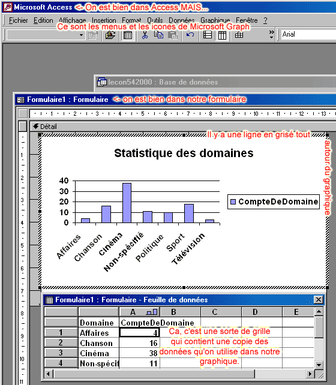Image resolution: width=336 pixels, height=385 pixels.
Task: Click the CompteDeDomaine legend color swatch
Action: [x=233, y=202]
